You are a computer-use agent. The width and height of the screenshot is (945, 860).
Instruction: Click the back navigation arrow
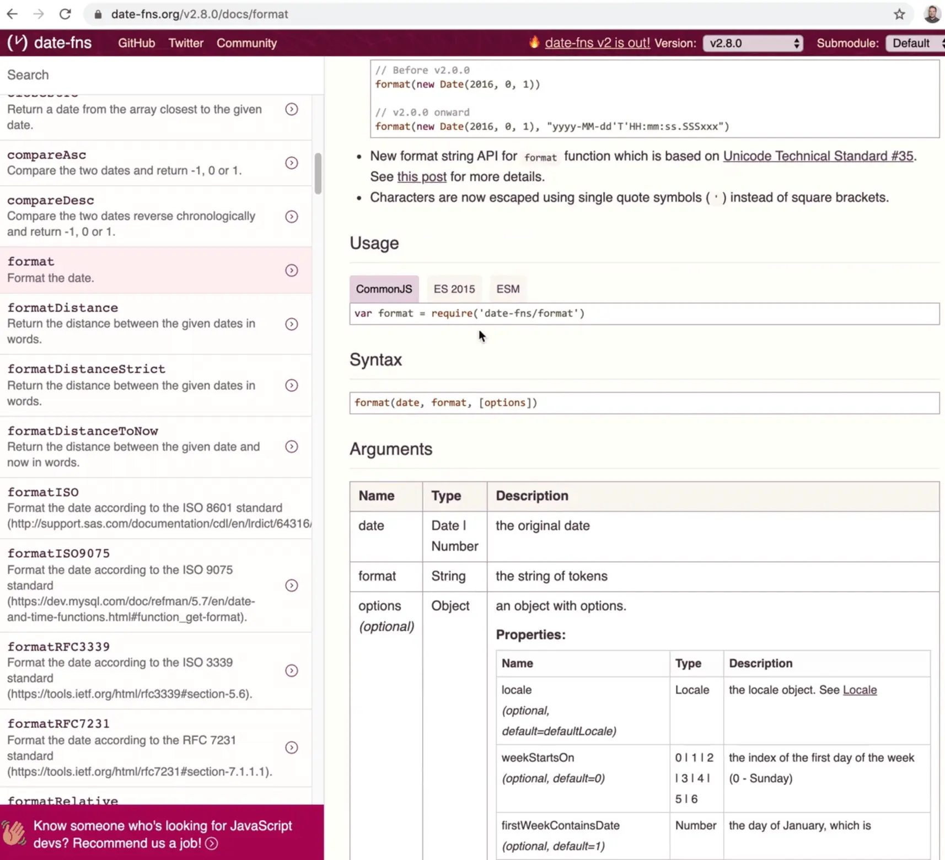12,14
